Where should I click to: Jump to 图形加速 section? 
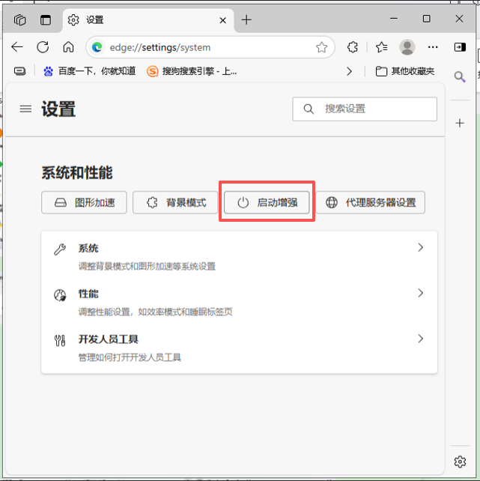pyautogui.click(x=84, y=202)
